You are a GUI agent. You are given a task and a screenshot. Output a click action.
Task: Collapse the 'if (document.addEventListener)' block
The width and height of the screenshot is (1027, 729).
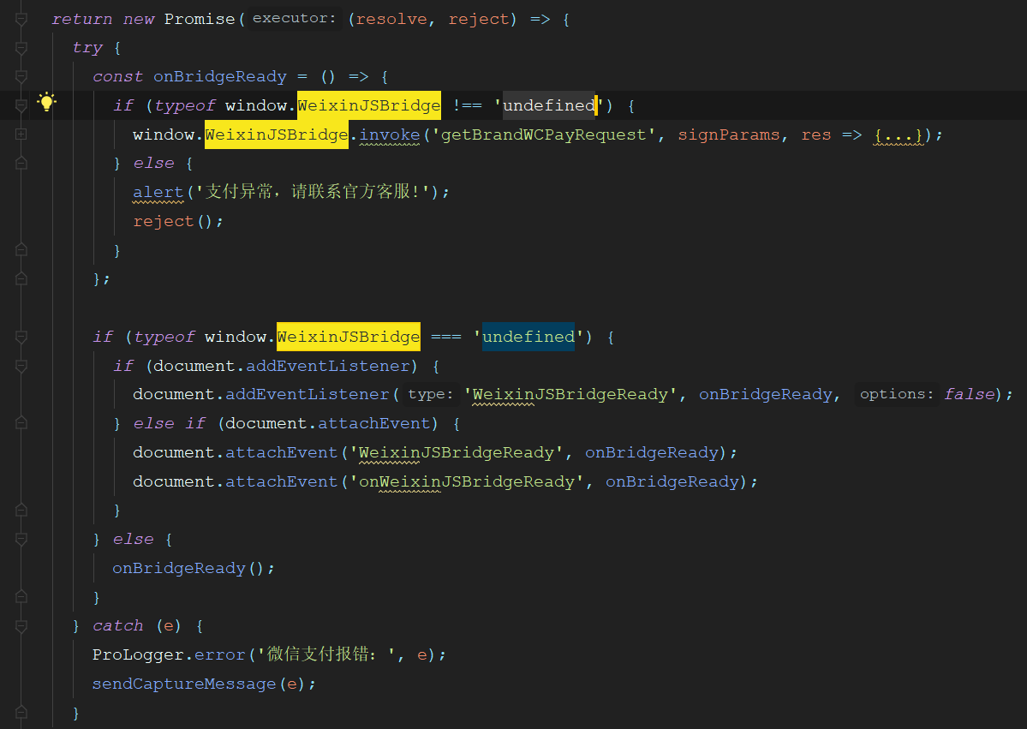tap(21, 366)
